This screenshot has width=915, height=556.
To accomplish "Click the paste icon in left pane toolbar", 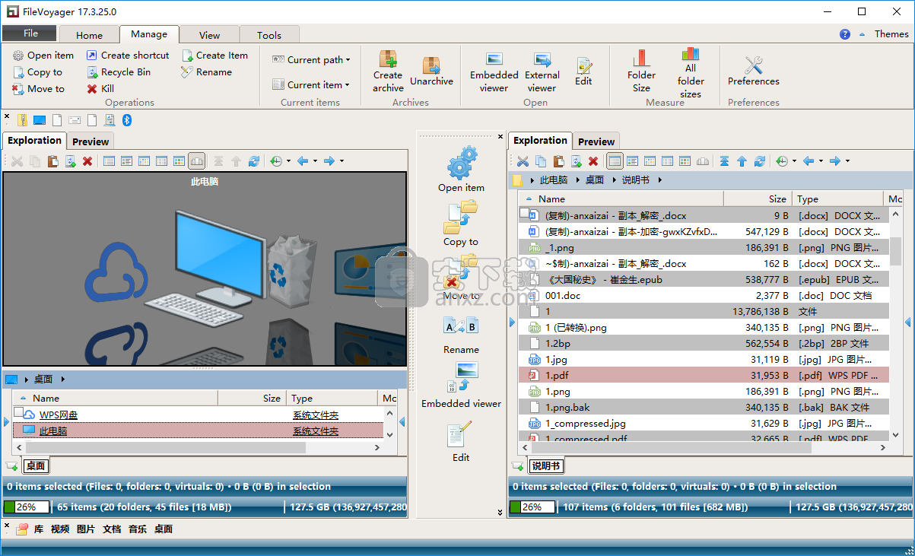I will [x=52, y=161].
